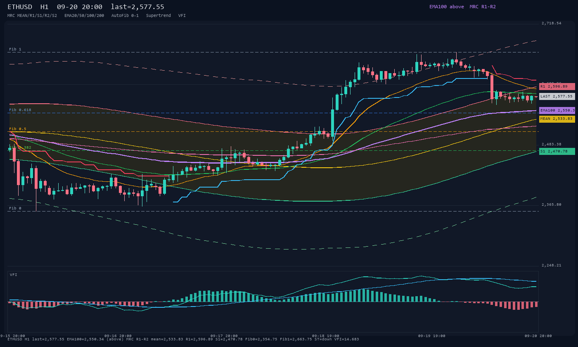Click the 09-20 20:00 time axis label

[538, 336]
